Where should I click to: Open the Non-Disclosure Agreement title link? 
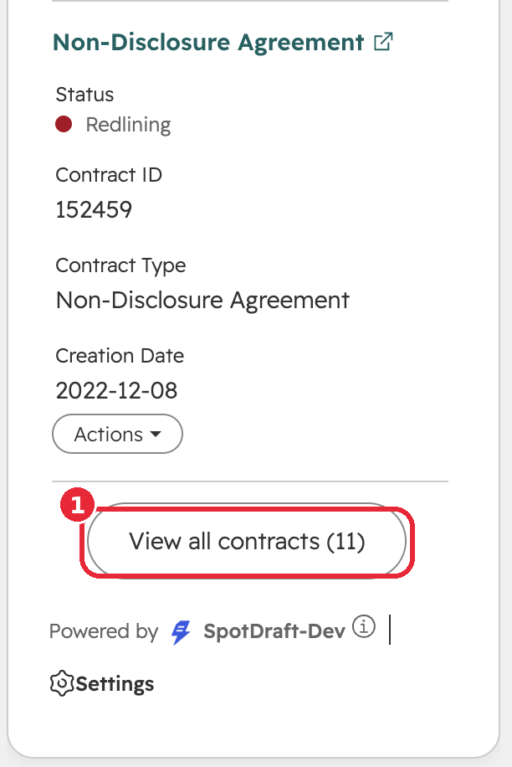click(208, 42)
